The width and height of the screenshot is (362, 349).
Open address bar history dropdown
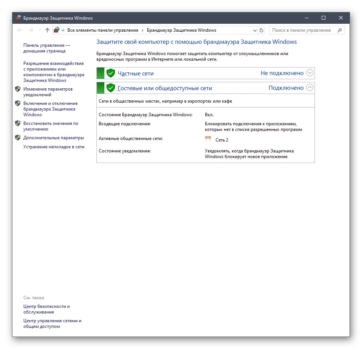[x=255, y=30]
